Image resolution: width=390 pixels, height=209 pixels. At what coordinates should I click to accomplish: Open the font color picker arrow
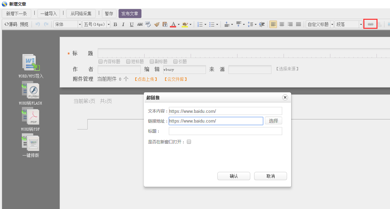pyautogui.click(x=179, y=25)
